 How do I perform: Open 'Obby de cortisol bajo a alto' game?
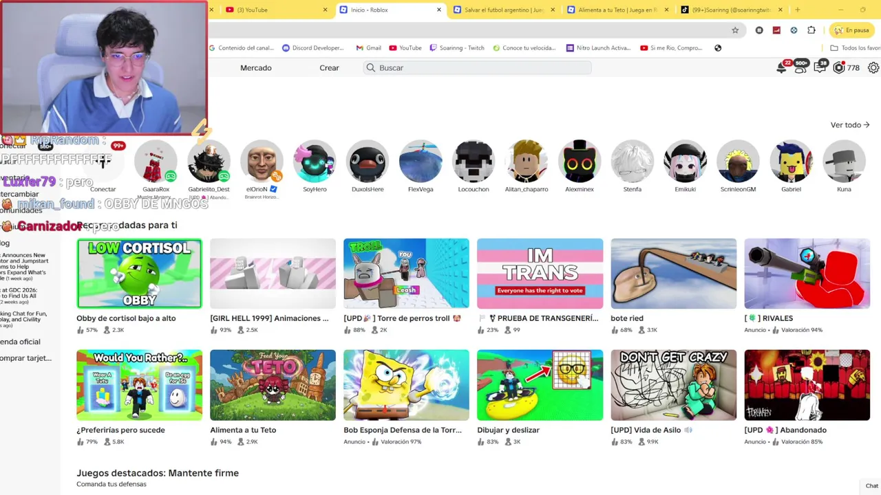[x=139, y=274]
